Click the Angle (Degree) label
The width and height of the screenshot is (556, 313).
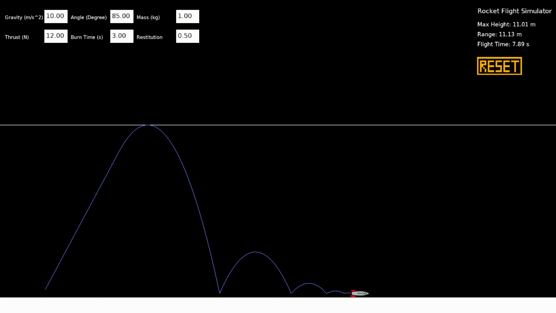[x=89, y=17]
